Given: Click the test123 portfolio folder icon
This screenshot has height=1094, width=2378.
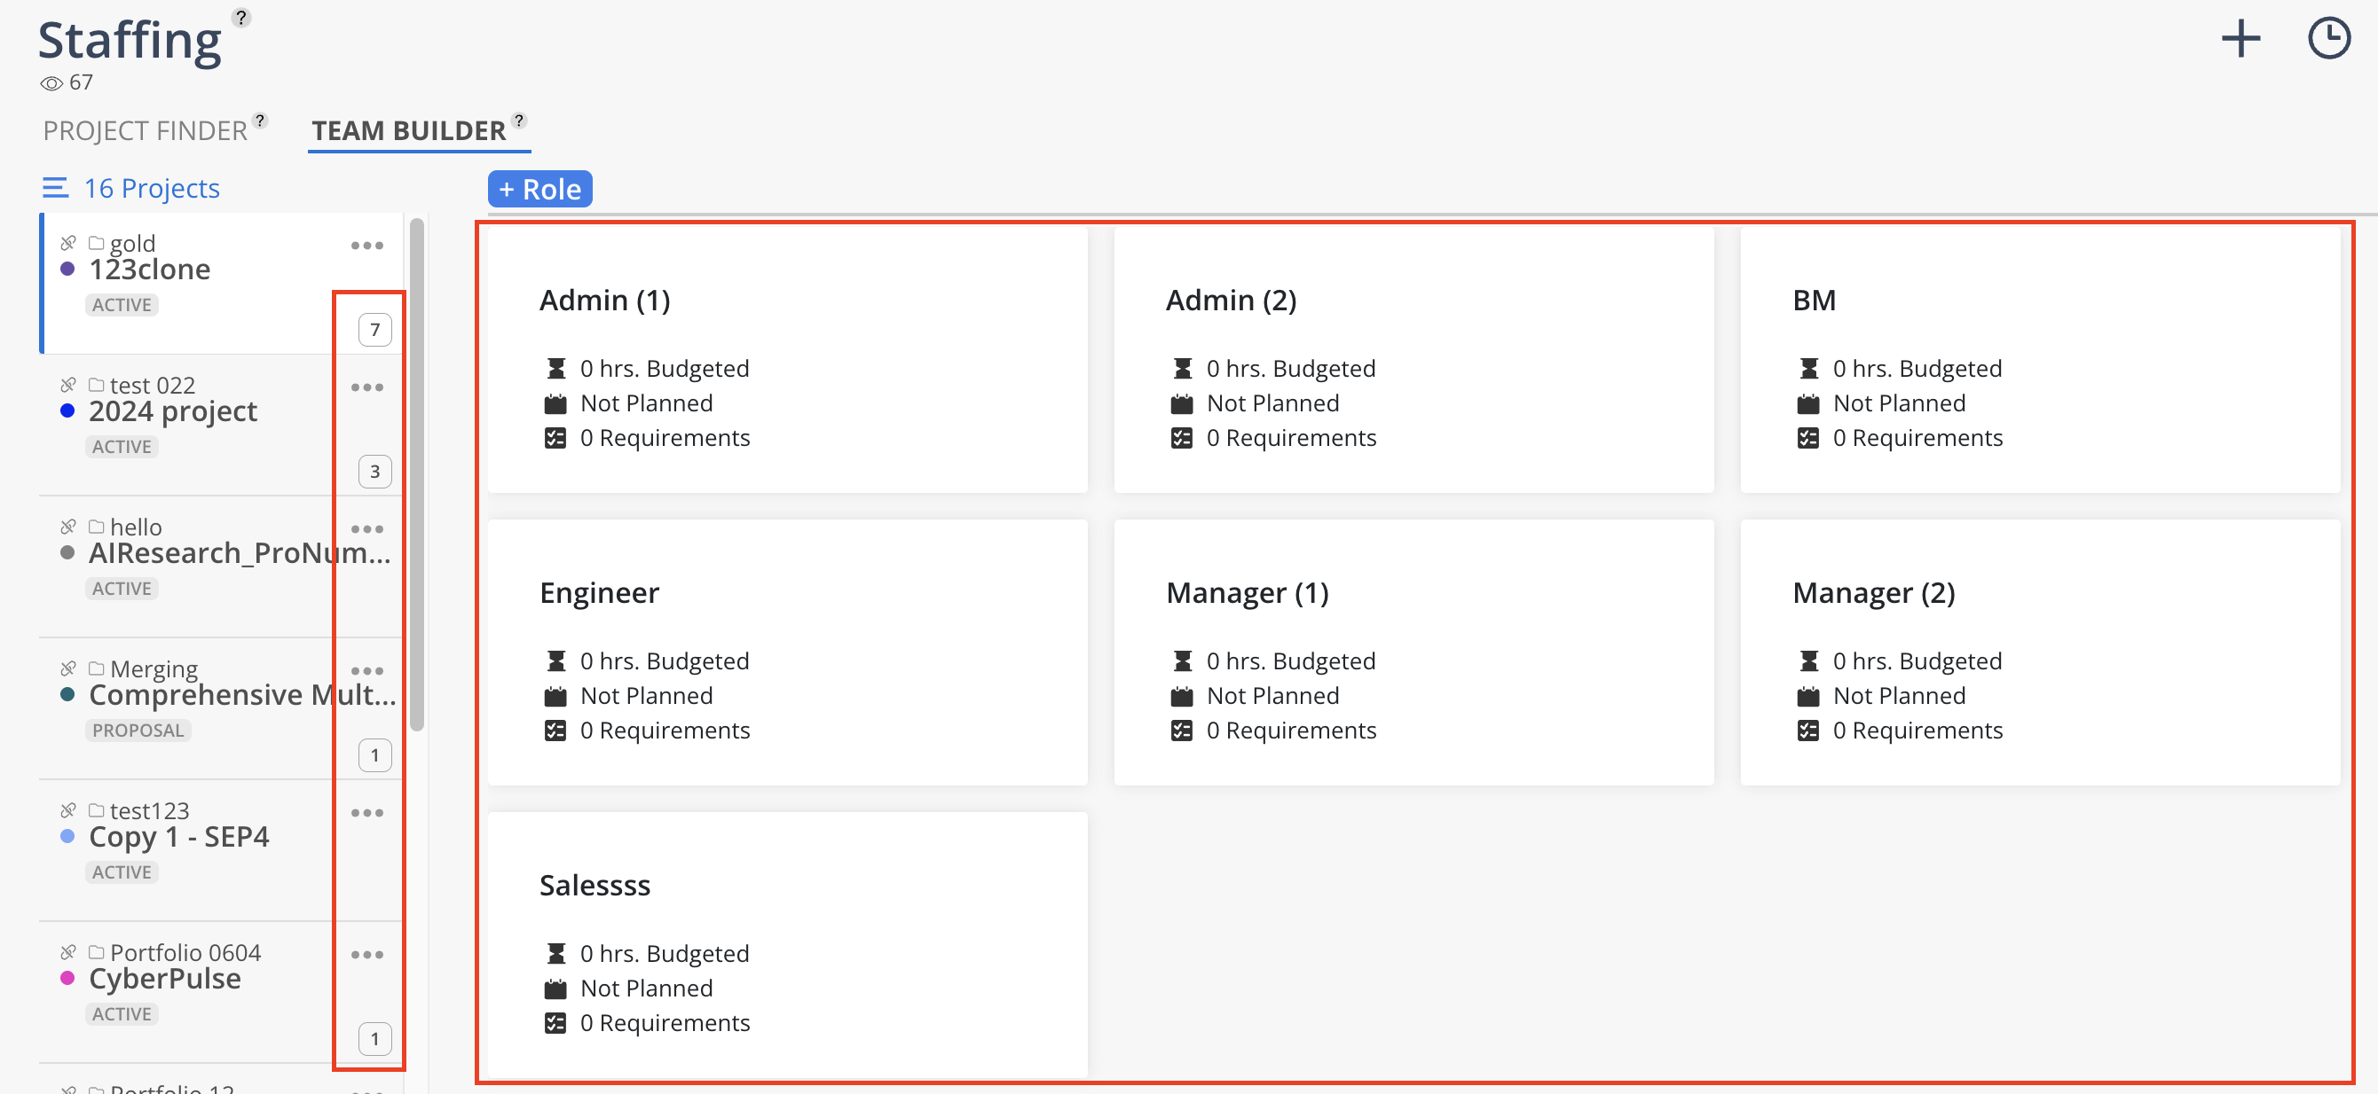Looking at the screenshot, I should coord(96,812).
